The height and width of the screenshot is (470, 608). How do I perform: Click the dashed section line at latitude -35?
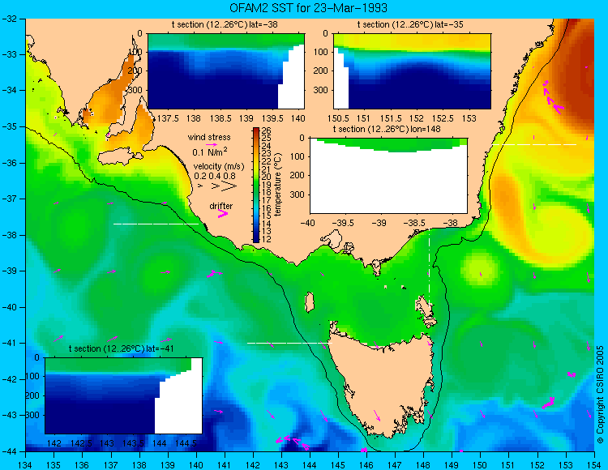534,144
